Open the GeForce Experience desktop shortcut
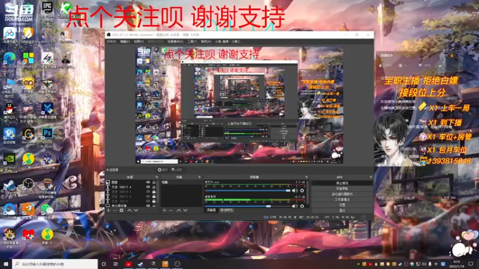Screen dimensions: 479x269 [x=10, y=163]
